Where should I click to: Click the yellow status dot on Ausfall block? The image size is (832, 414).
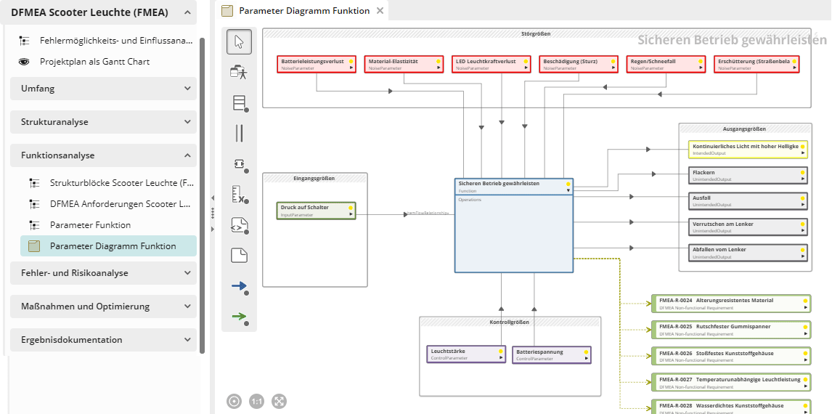[803, 198]
